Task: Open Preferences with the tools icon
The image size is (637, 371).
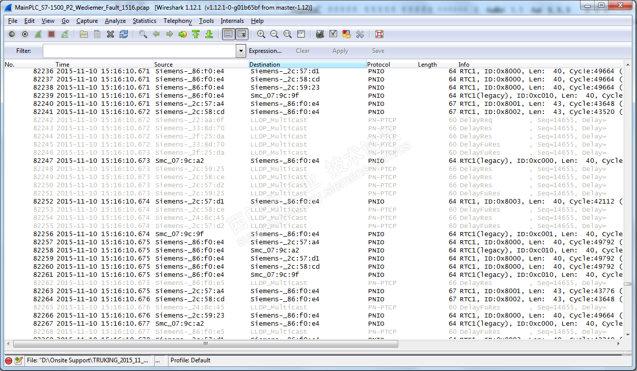Action: click(360, 34)
